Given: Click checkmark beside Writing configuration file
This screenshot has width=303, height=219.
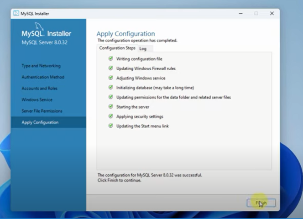Looking at the screenshot, I should pyautogui.click(x=111, y=58).
